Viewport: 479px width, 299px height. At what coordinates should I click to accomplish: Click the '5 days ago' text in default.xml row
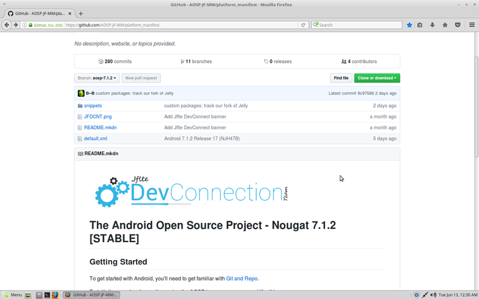click(x=384, y=139)
